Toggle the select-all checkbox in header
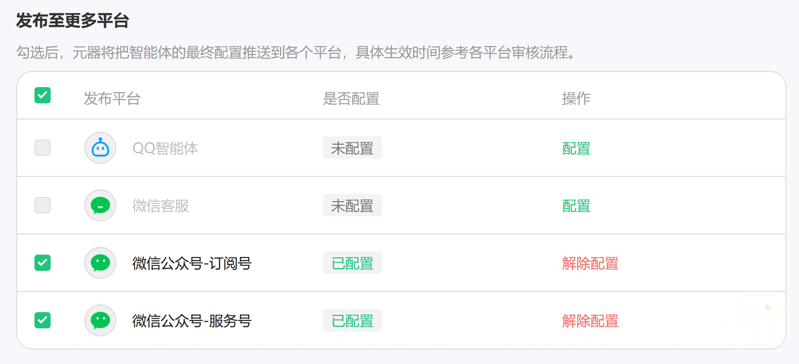Image resolution: width=799 pixels, height=364 pixels. [42, 95]
